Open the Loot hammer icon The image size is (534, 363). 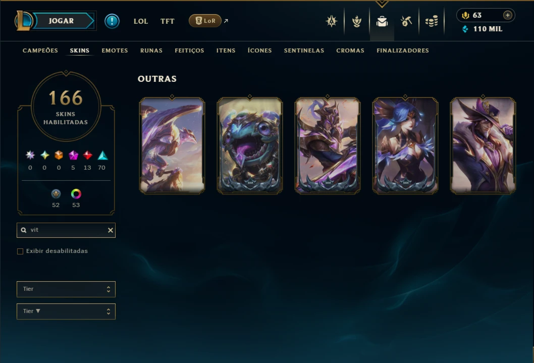(406, 21)
